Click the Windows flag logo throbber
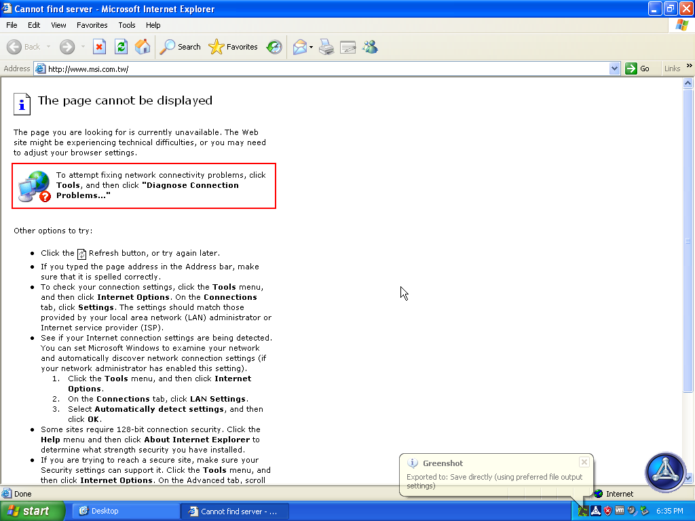The image size is (695, 521). (681, 25)
